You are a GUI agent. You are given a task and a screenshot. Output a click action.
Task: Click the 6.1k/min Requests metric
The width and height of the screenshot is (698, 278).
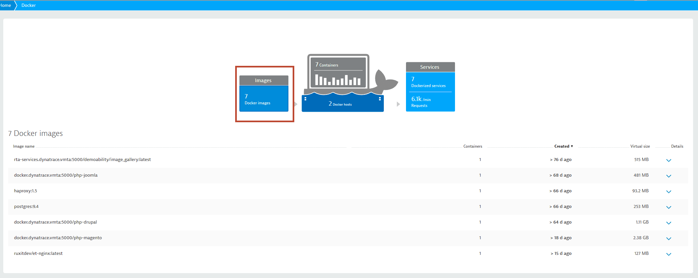(x=430, y=102)
